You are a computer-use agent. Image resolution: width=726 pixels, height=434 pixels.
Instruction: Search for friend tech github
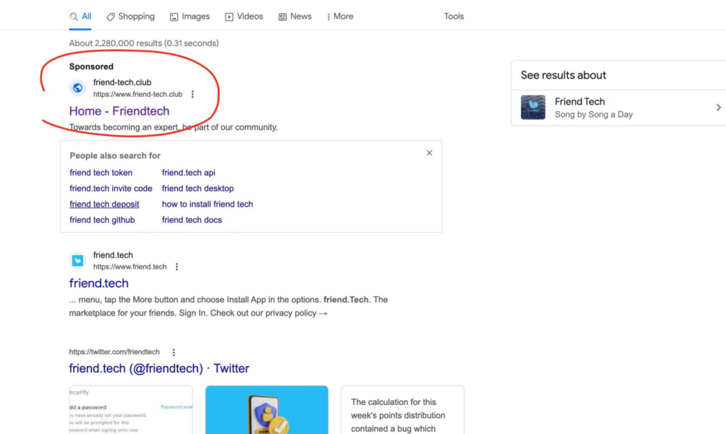[102, 220]
